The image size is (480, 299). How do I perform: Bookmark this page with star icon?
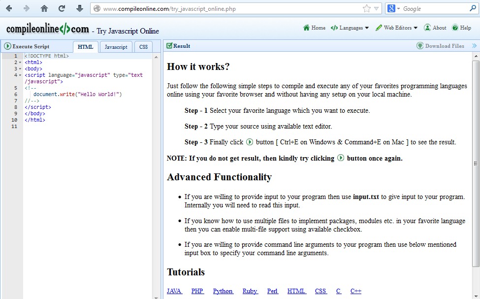(366, 8)
